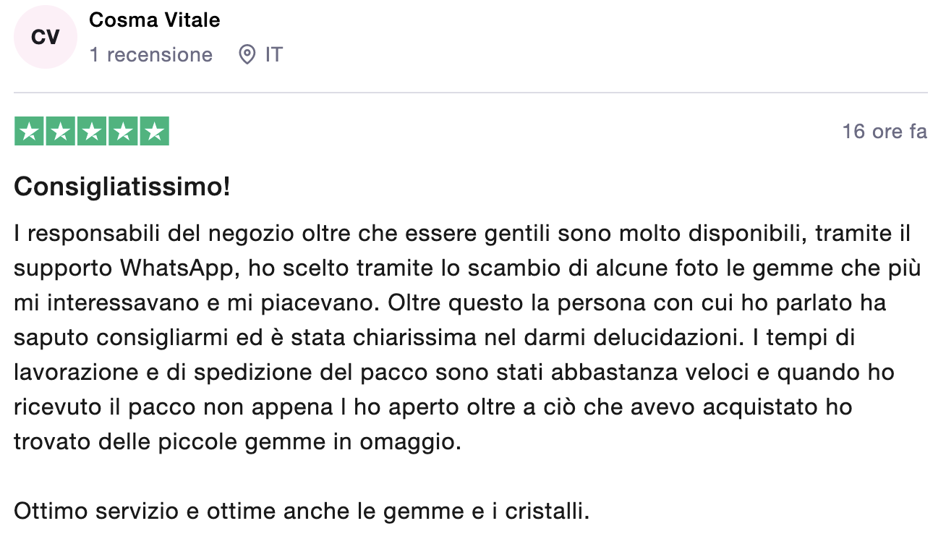
Task: Click the divider line under the reviewer header
Action: tap(470, 93)
